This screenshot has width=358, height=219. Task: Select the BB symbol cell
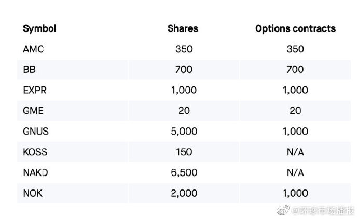(29, 69)
